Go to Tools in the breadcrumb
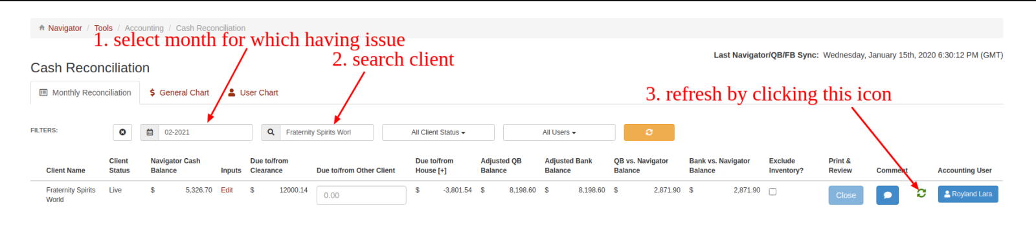The height and width of the screenshot is (248, 1036). click(103, 28)
